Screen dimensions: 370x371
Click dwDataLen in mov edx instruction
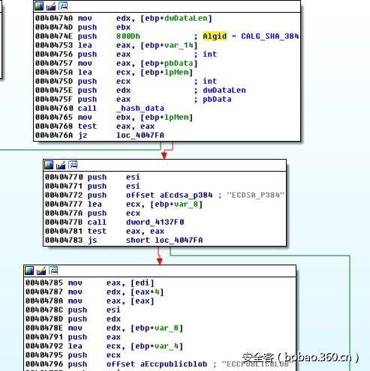tap(186, 18)
